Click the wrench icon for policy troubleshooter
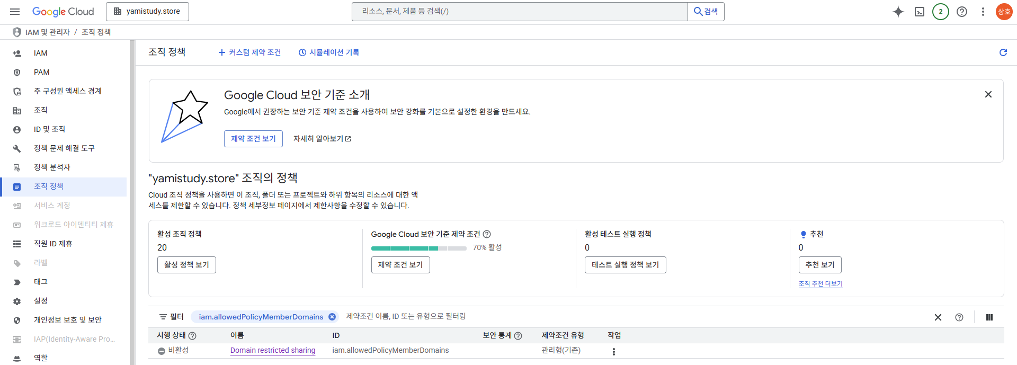 [17, 149]
